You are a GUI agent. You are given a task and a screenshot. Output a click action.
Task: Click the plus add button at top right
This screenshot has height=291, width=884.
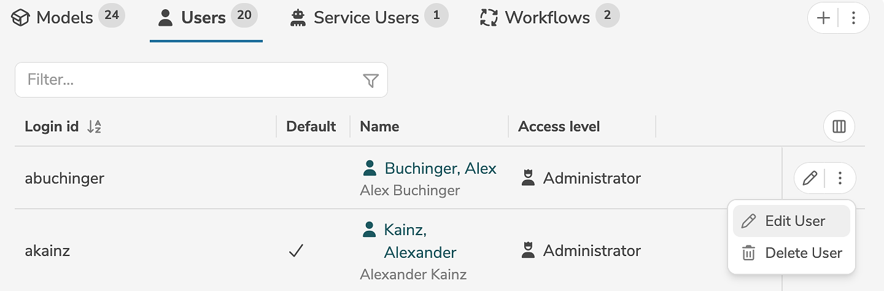click(823, 18)
